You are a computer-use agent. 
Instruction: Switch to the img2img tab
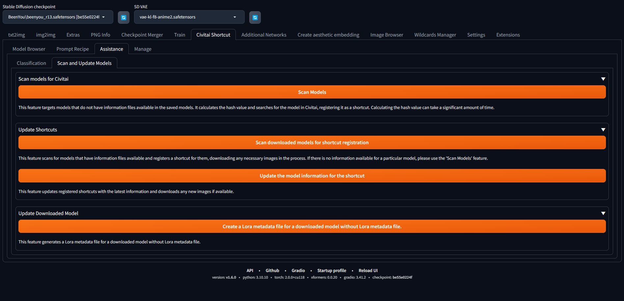pyautogui.click(x=45, y=35)
